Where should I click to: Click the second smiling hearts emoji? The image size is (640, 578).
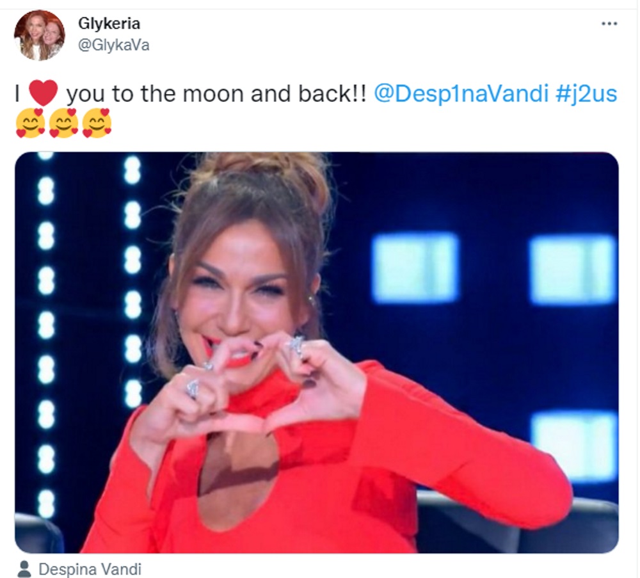click(63, 123)
